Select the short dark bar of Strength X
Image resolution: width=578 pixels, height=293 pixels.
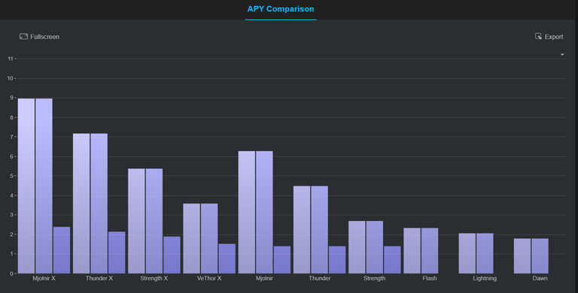pyautogui.click(x=172, y=255)
